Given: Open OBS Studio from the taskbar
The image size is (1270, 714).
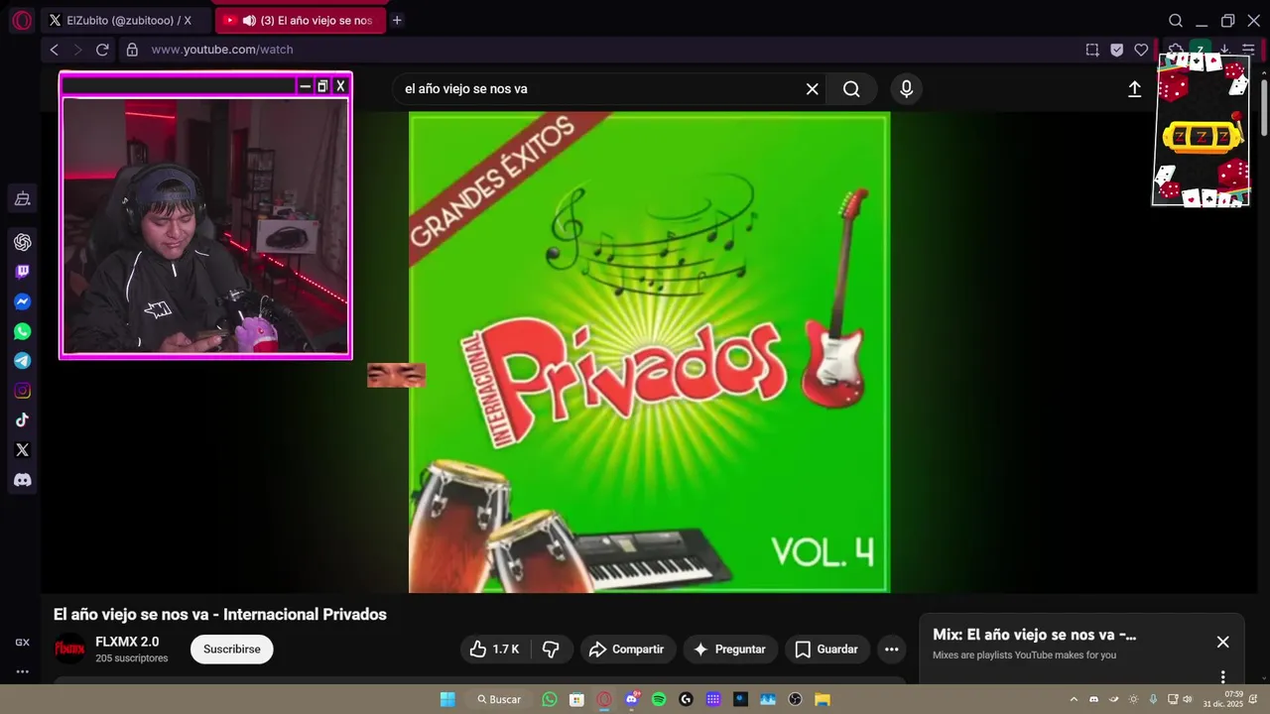Looking at the screenshot, I should (x=795, y=699).
